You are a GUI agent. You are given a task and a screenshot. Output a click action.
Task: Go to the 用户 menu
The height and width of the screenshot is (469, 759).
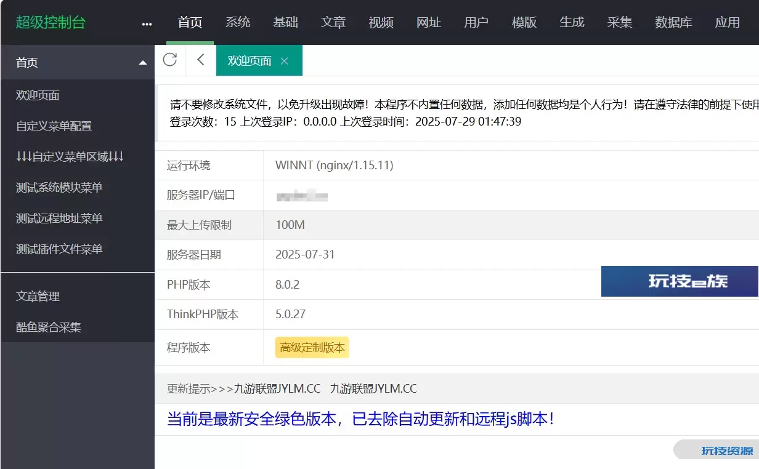(x=476, y=23)
